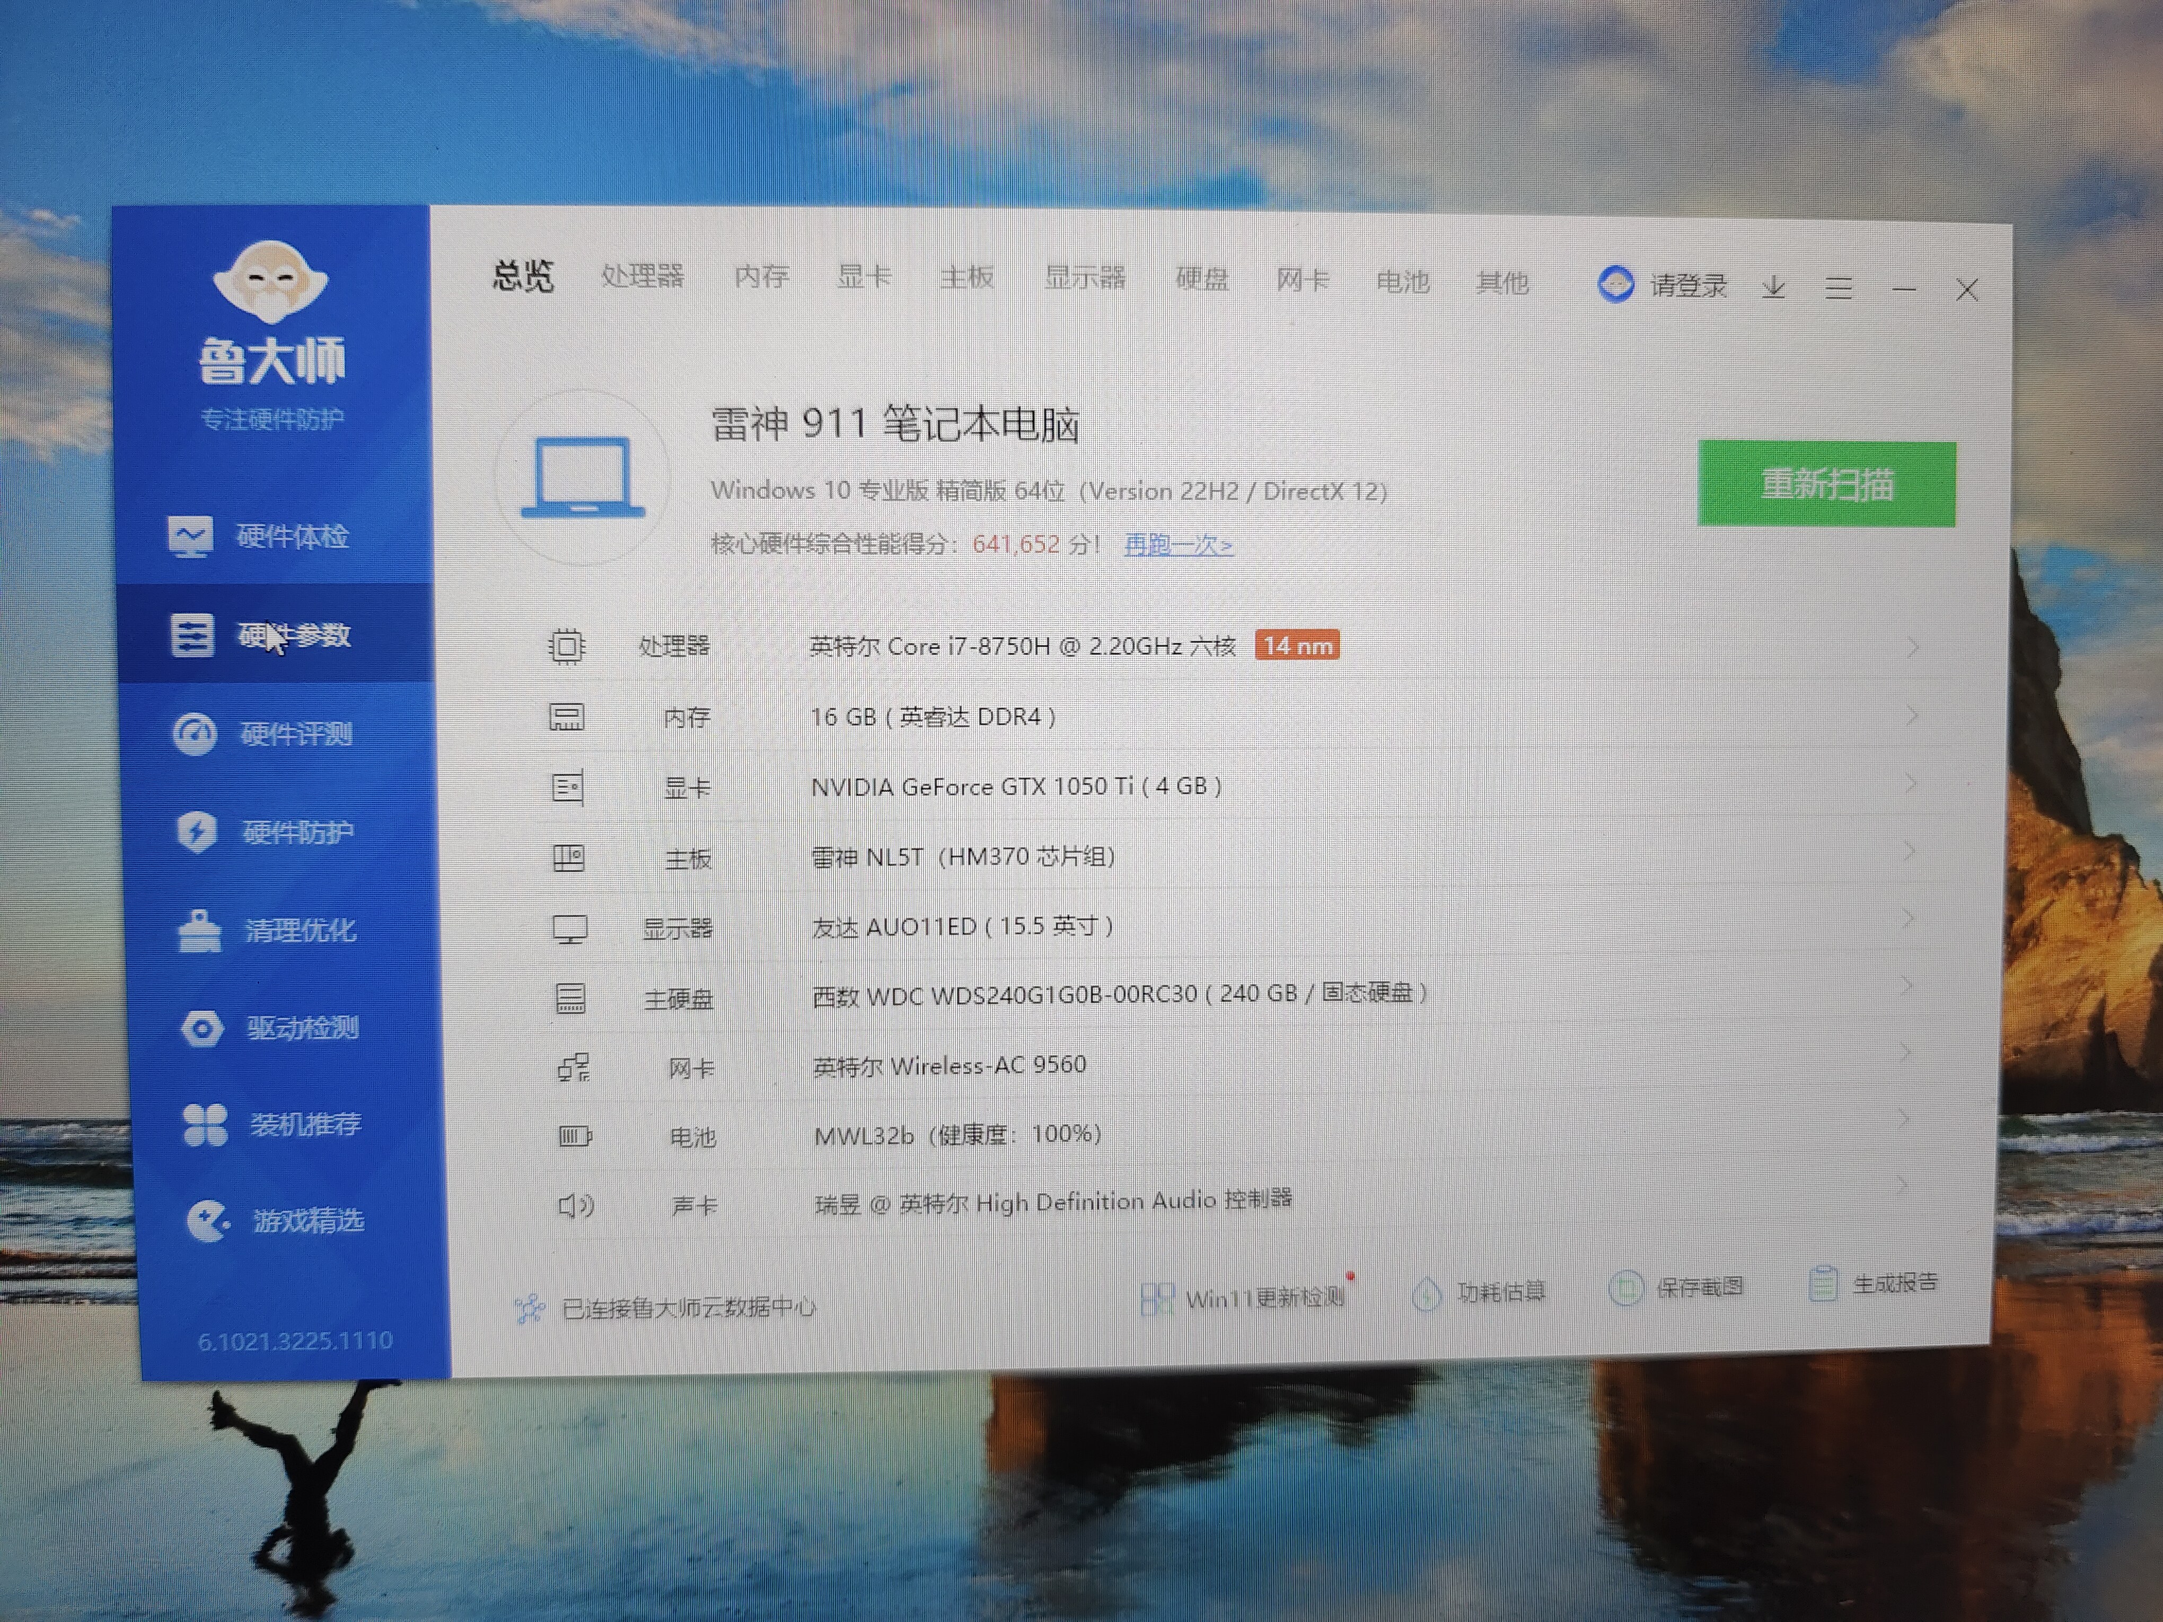Click the green 重新扫描 button

coord(1826,484)
